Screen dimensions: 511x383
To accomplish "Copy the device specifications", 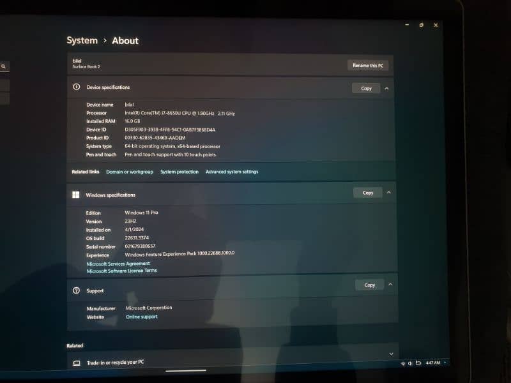I will [x=366, y=88].
